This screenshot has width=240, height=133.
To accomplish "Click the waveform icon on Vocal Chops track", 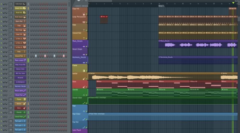I will (84, 54).
